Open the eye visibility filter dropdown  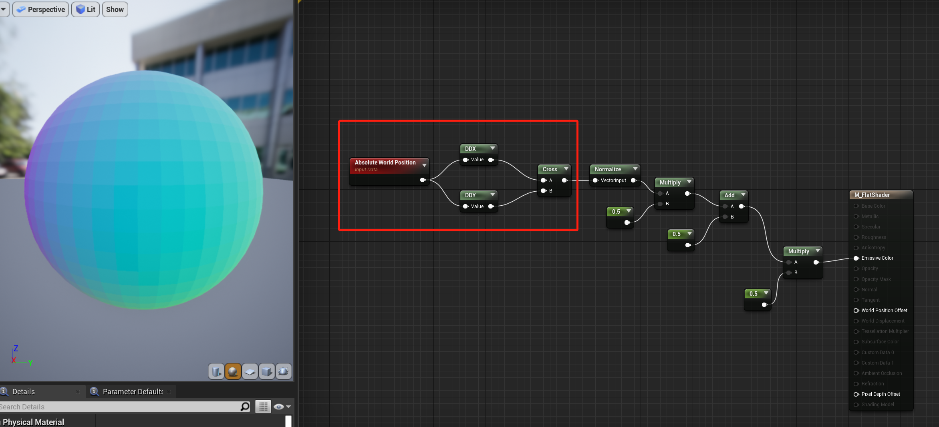pyautogui.click(x=282, y=407)
